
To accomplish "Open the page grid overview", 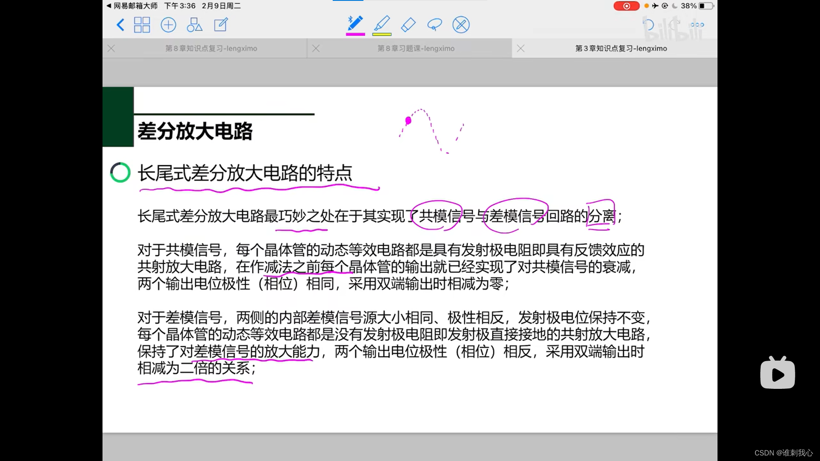I will point(142,25).
